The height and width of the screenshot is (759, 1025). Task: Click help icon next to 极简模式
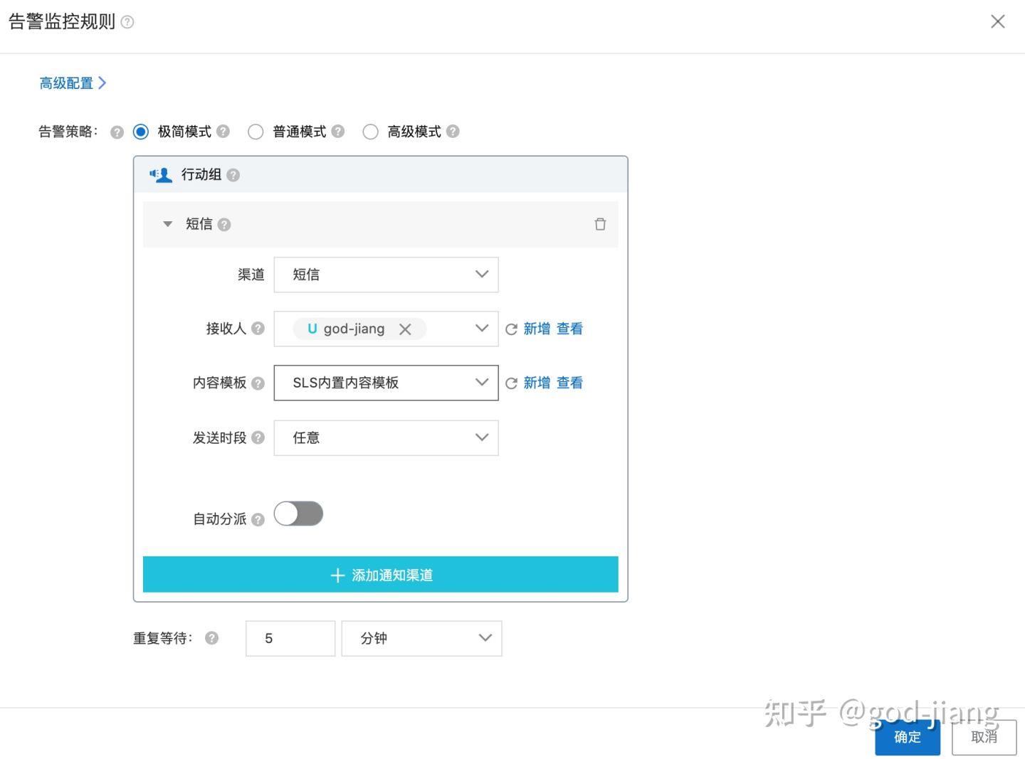point(223,132)
